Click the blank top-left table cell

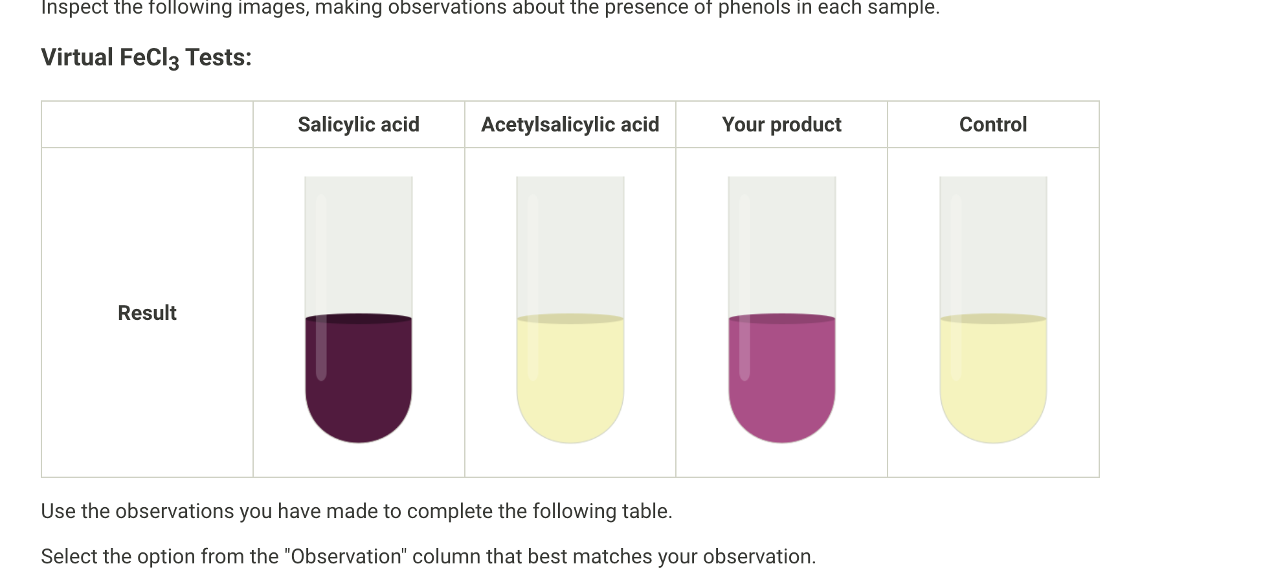[147, 124]
